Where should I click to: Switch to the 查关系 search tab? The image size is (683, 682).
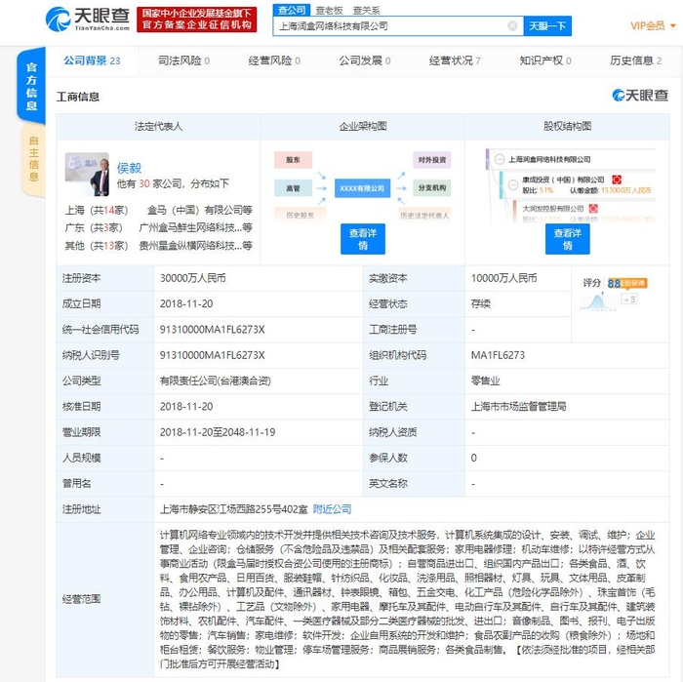click(x=366, y=10)
